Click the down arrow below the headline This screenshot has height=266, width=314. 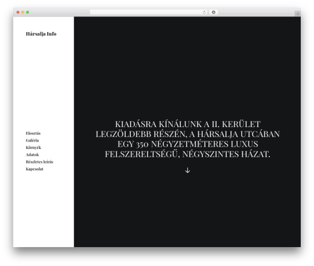pos(187,170)
